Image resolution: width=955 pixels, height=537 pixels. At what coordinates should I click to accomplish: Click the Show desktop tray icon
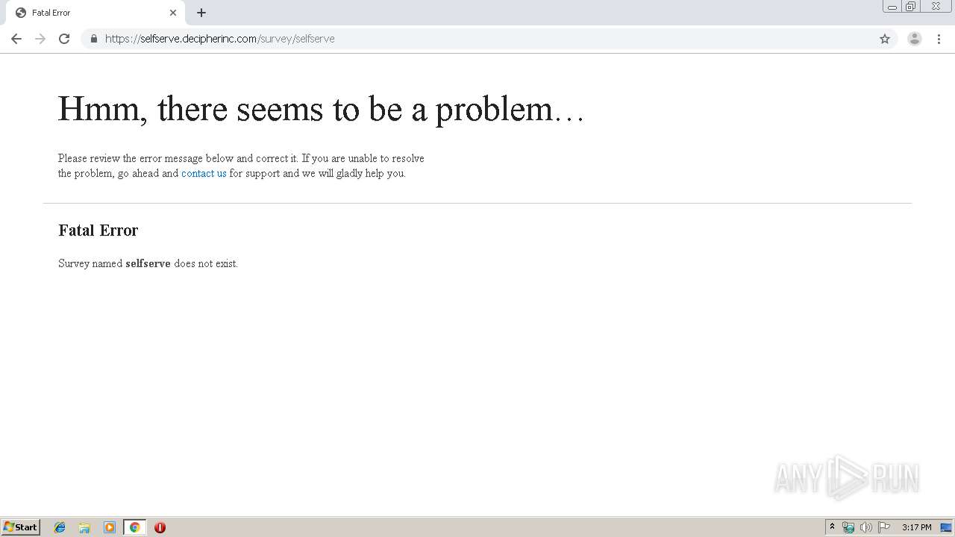(x=946, y=527)
